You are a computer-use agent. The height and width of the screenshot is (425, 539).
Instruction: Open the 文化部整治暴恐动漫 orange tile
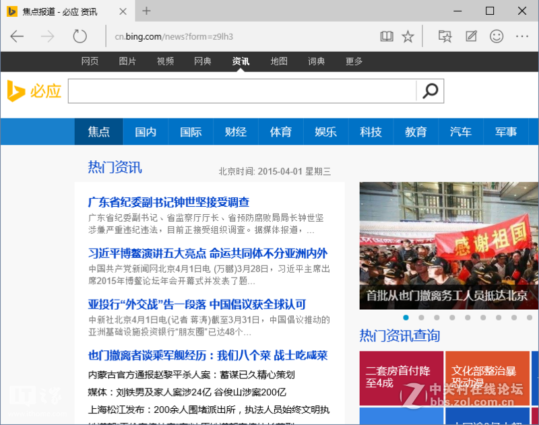pos(487,378)
